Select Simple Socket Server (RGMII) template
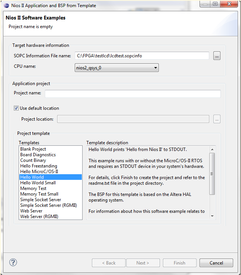 (x=50, y=205)
